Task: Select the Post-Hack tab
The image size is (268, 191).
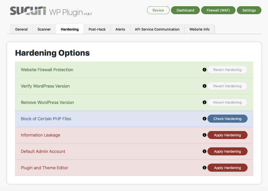Action: coord(97,29)
